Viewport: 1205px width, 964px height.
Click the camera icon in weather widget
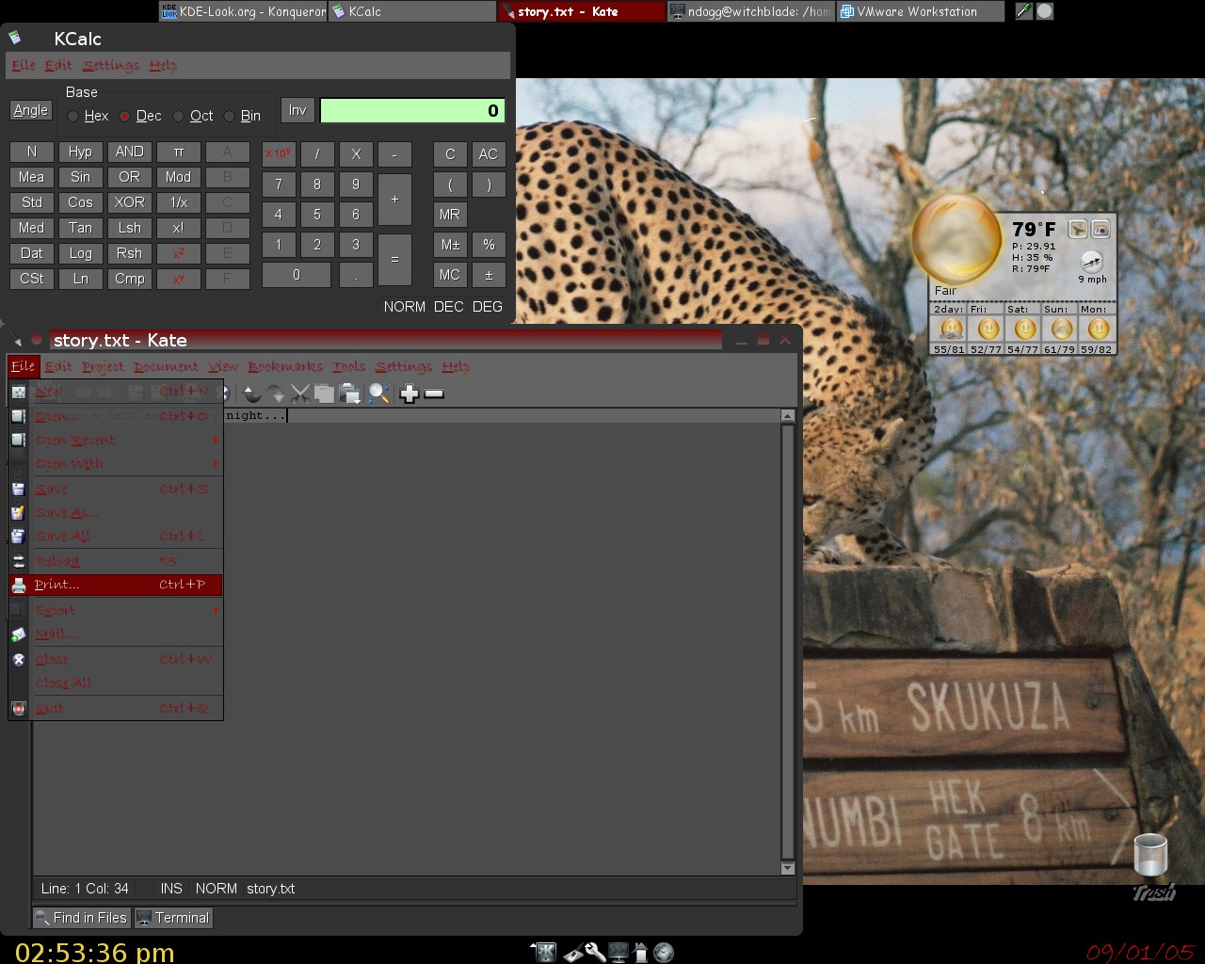[x=1101, y=229]
